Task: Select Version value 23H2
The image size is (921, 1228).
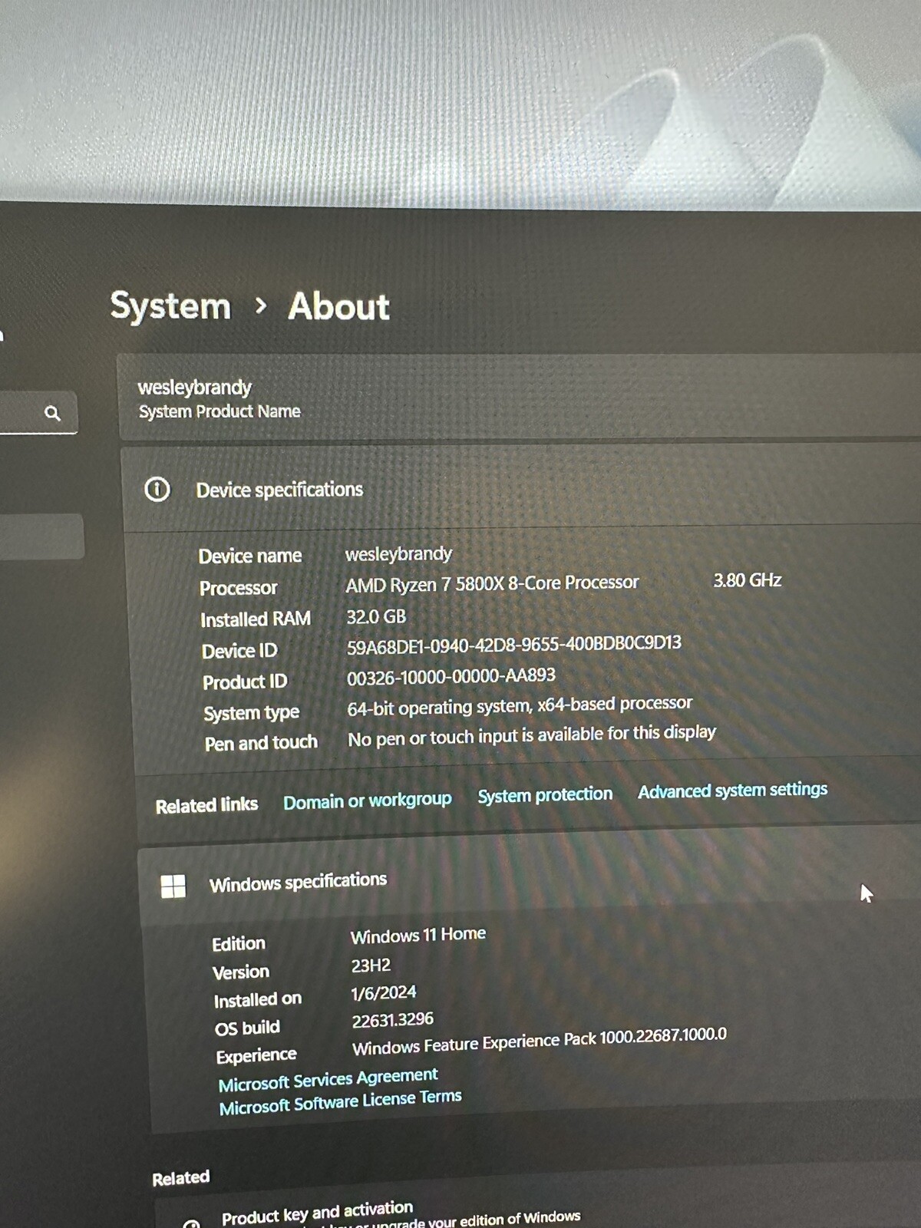Action: [x=371, y=965]
